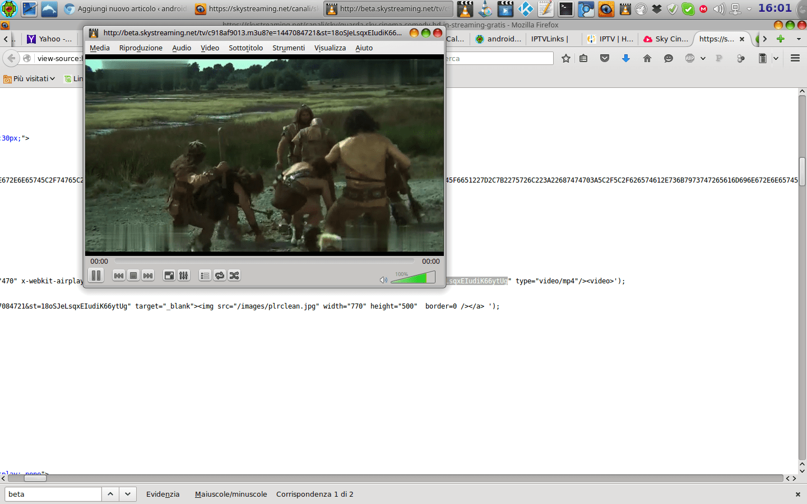Click the clipboard extension icon in Firefox
The image size is (807, 504).
pos(763,58)
